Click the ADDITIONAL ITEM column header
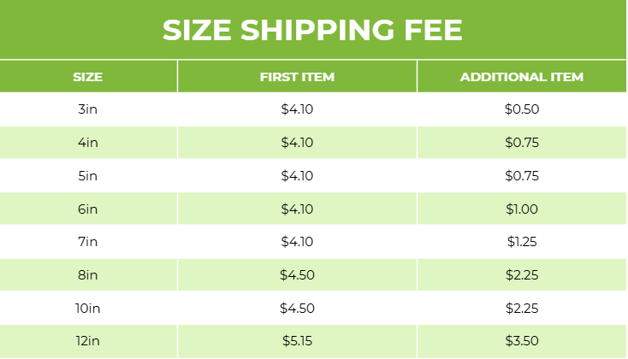628x359 pixels. [x=521, y=77]
